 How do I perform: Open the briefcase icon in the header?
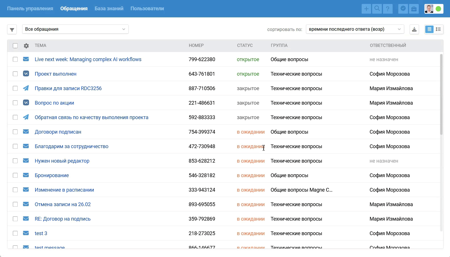coord(414,9)
